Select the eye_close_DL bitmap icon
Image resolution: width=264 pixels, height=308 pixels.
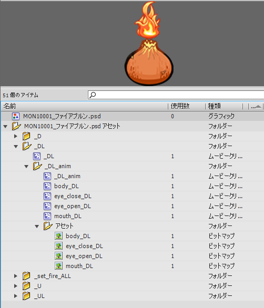[x=58, y=246]
